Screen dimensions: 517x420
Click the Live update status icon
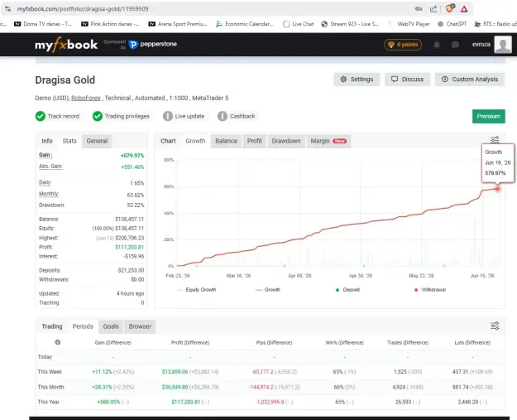(168, 116)
